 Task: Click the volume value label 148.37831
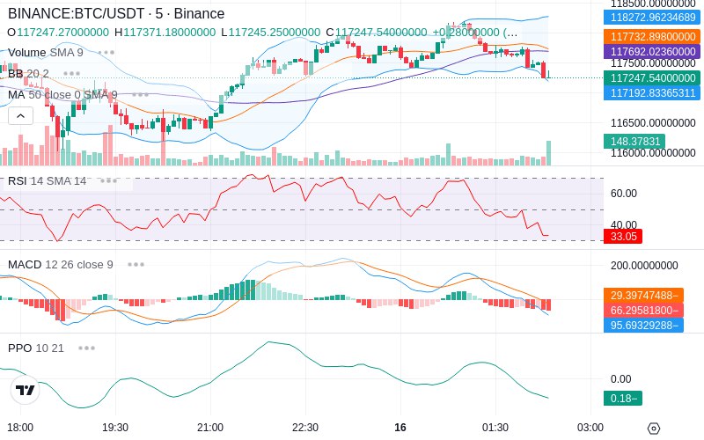634,142
